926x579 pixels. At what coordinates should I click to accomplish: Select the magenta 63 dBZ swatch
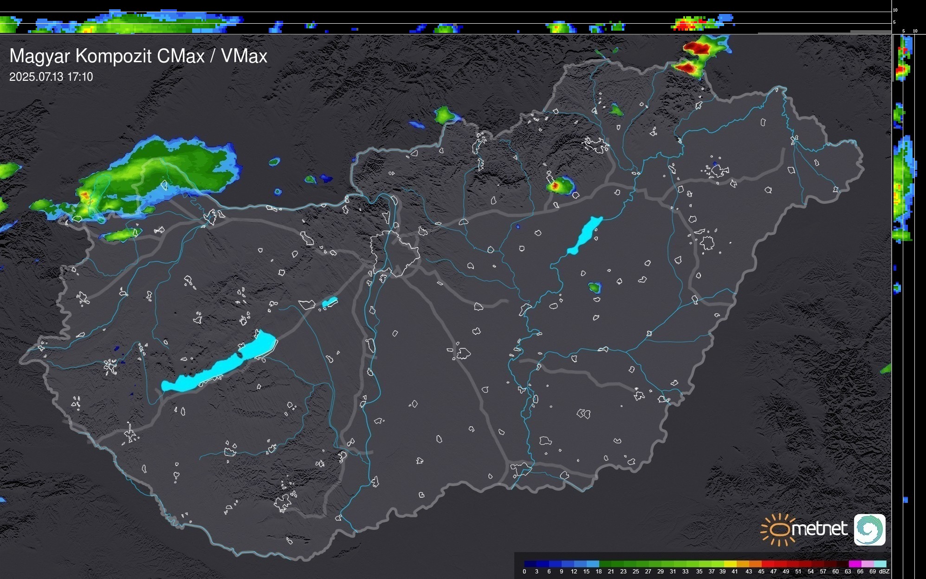tap(855, 564)
